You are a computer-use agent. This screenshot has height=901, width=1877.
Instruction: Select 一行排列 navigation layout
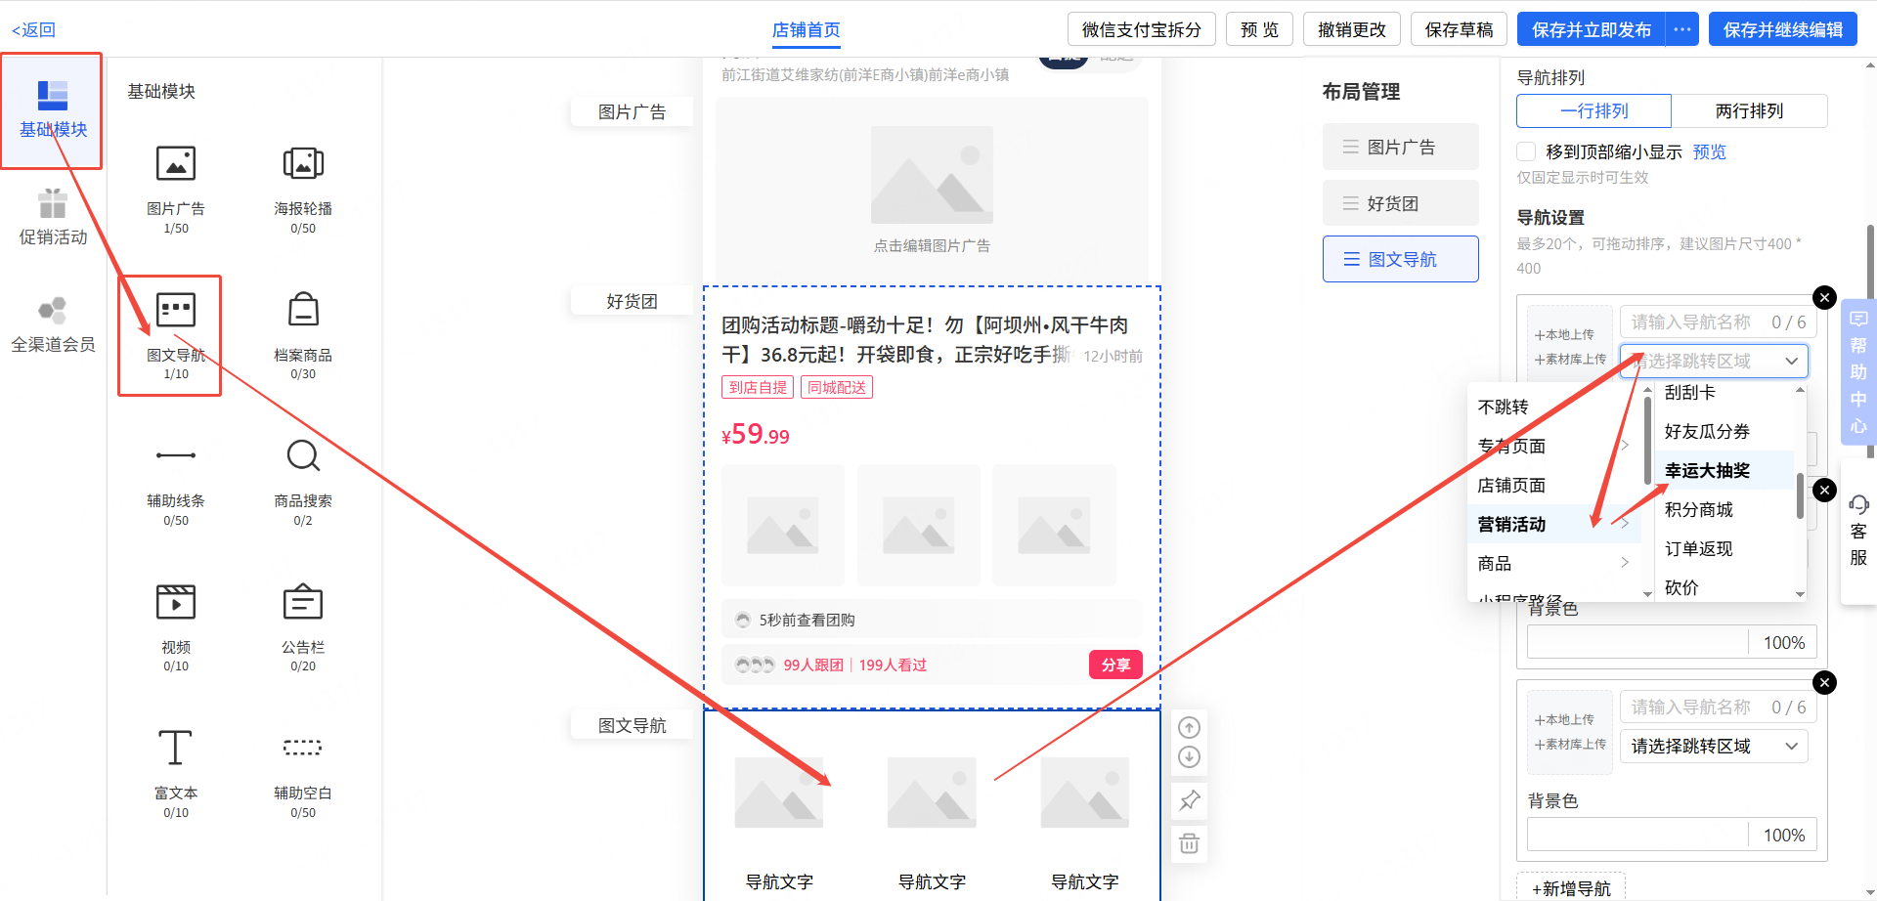click(1593, 110)
